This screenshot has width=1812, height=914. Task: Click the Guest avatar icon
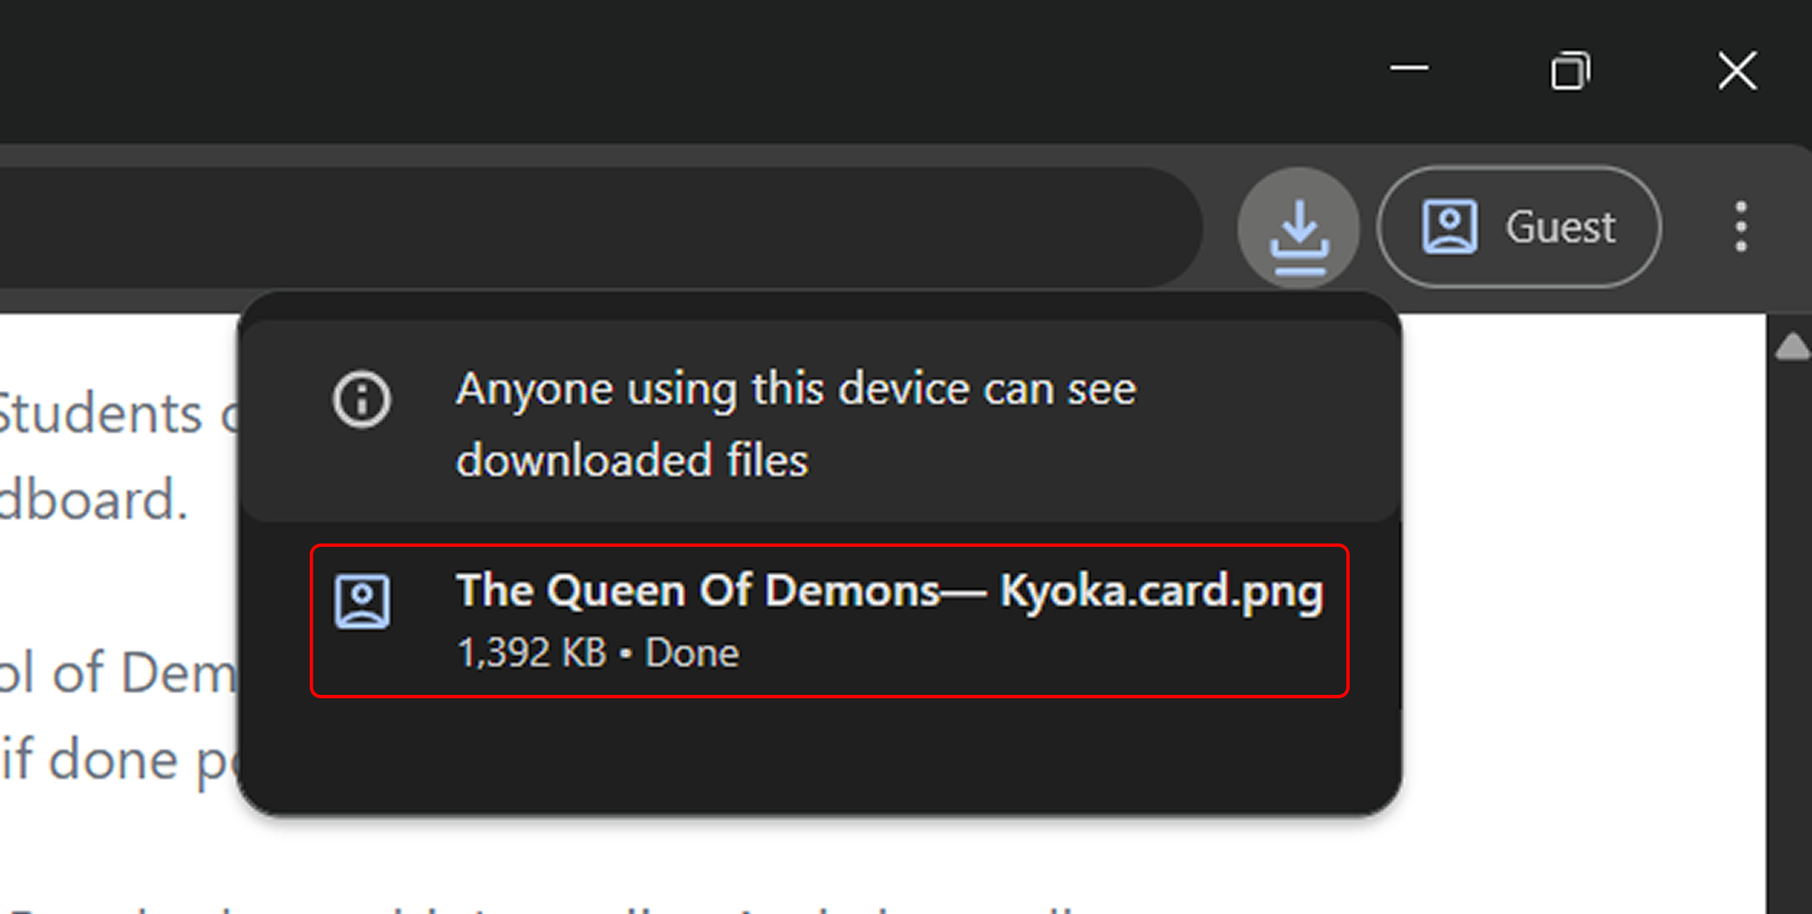(1450, 227)
